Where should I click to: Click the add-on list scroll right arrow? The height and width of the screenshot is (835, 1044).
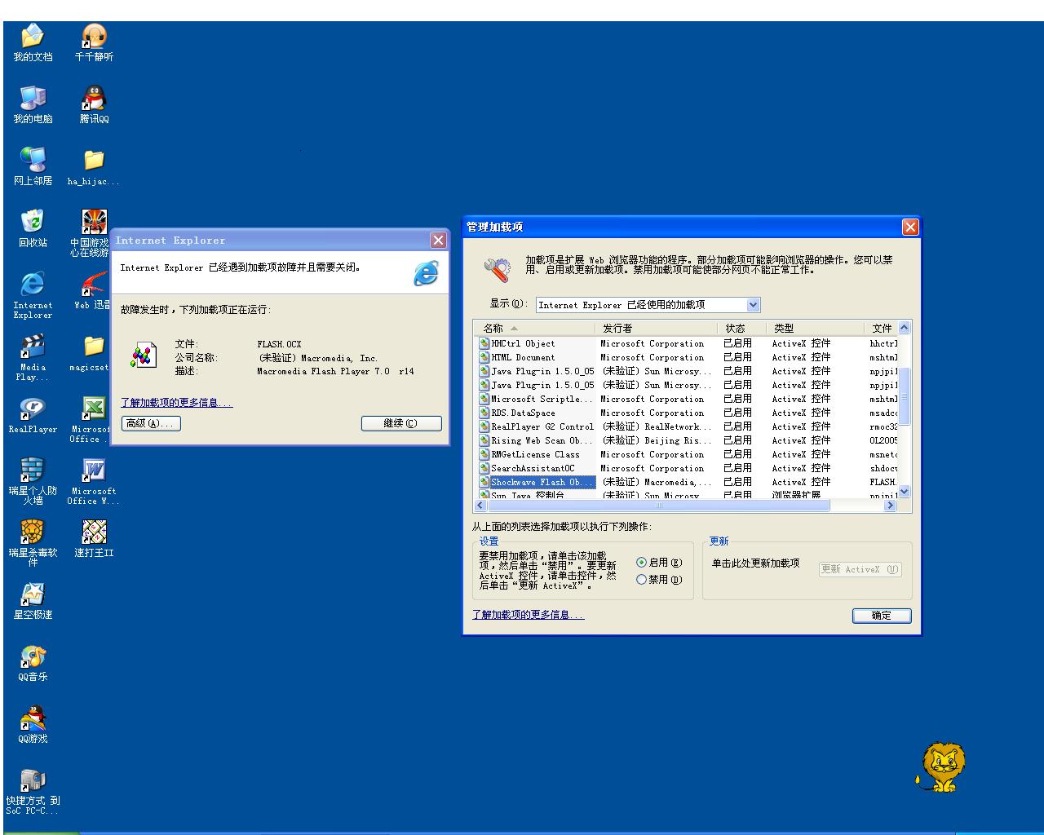(x=890, y=506)
